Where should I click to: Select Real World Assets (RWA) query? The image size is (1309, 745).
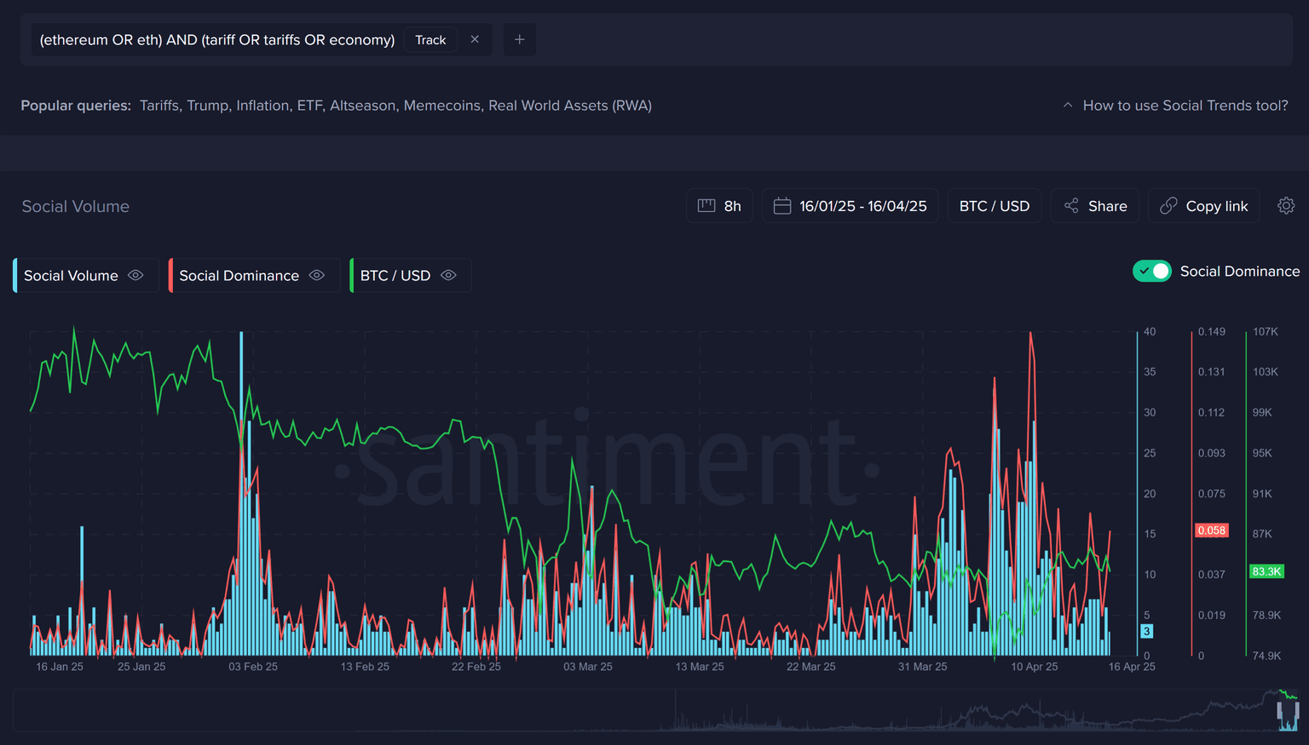click(569, 106)
